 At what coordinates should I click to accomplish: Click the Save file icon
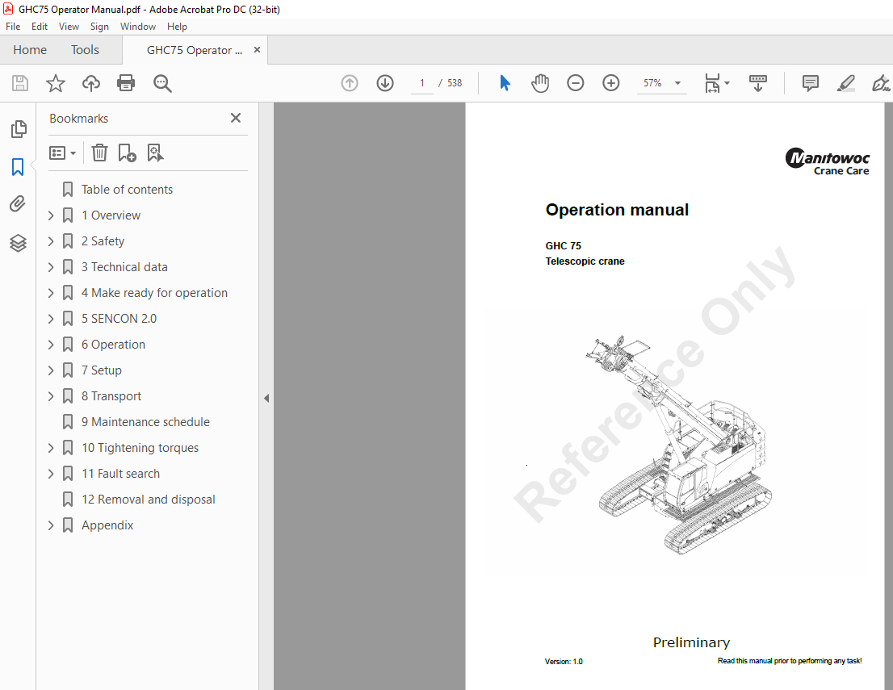point(20,83)
